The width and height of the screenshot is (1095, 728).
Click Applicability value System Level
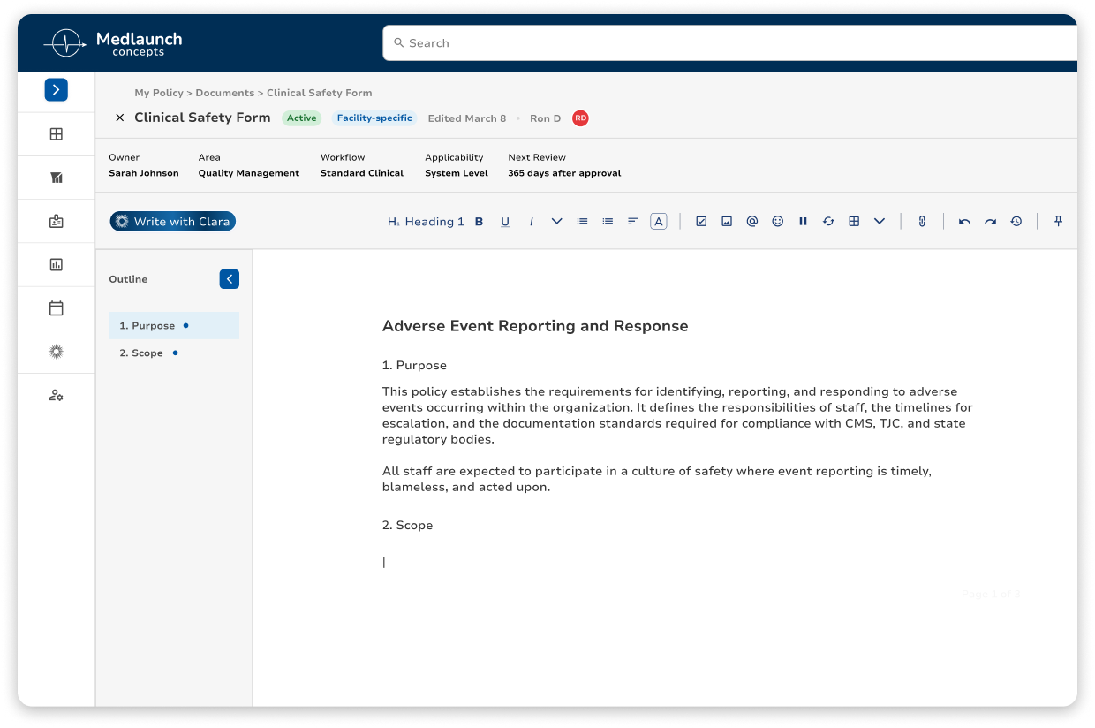457,173
